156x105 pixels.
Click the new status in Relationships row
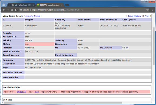tap(31, 92)
